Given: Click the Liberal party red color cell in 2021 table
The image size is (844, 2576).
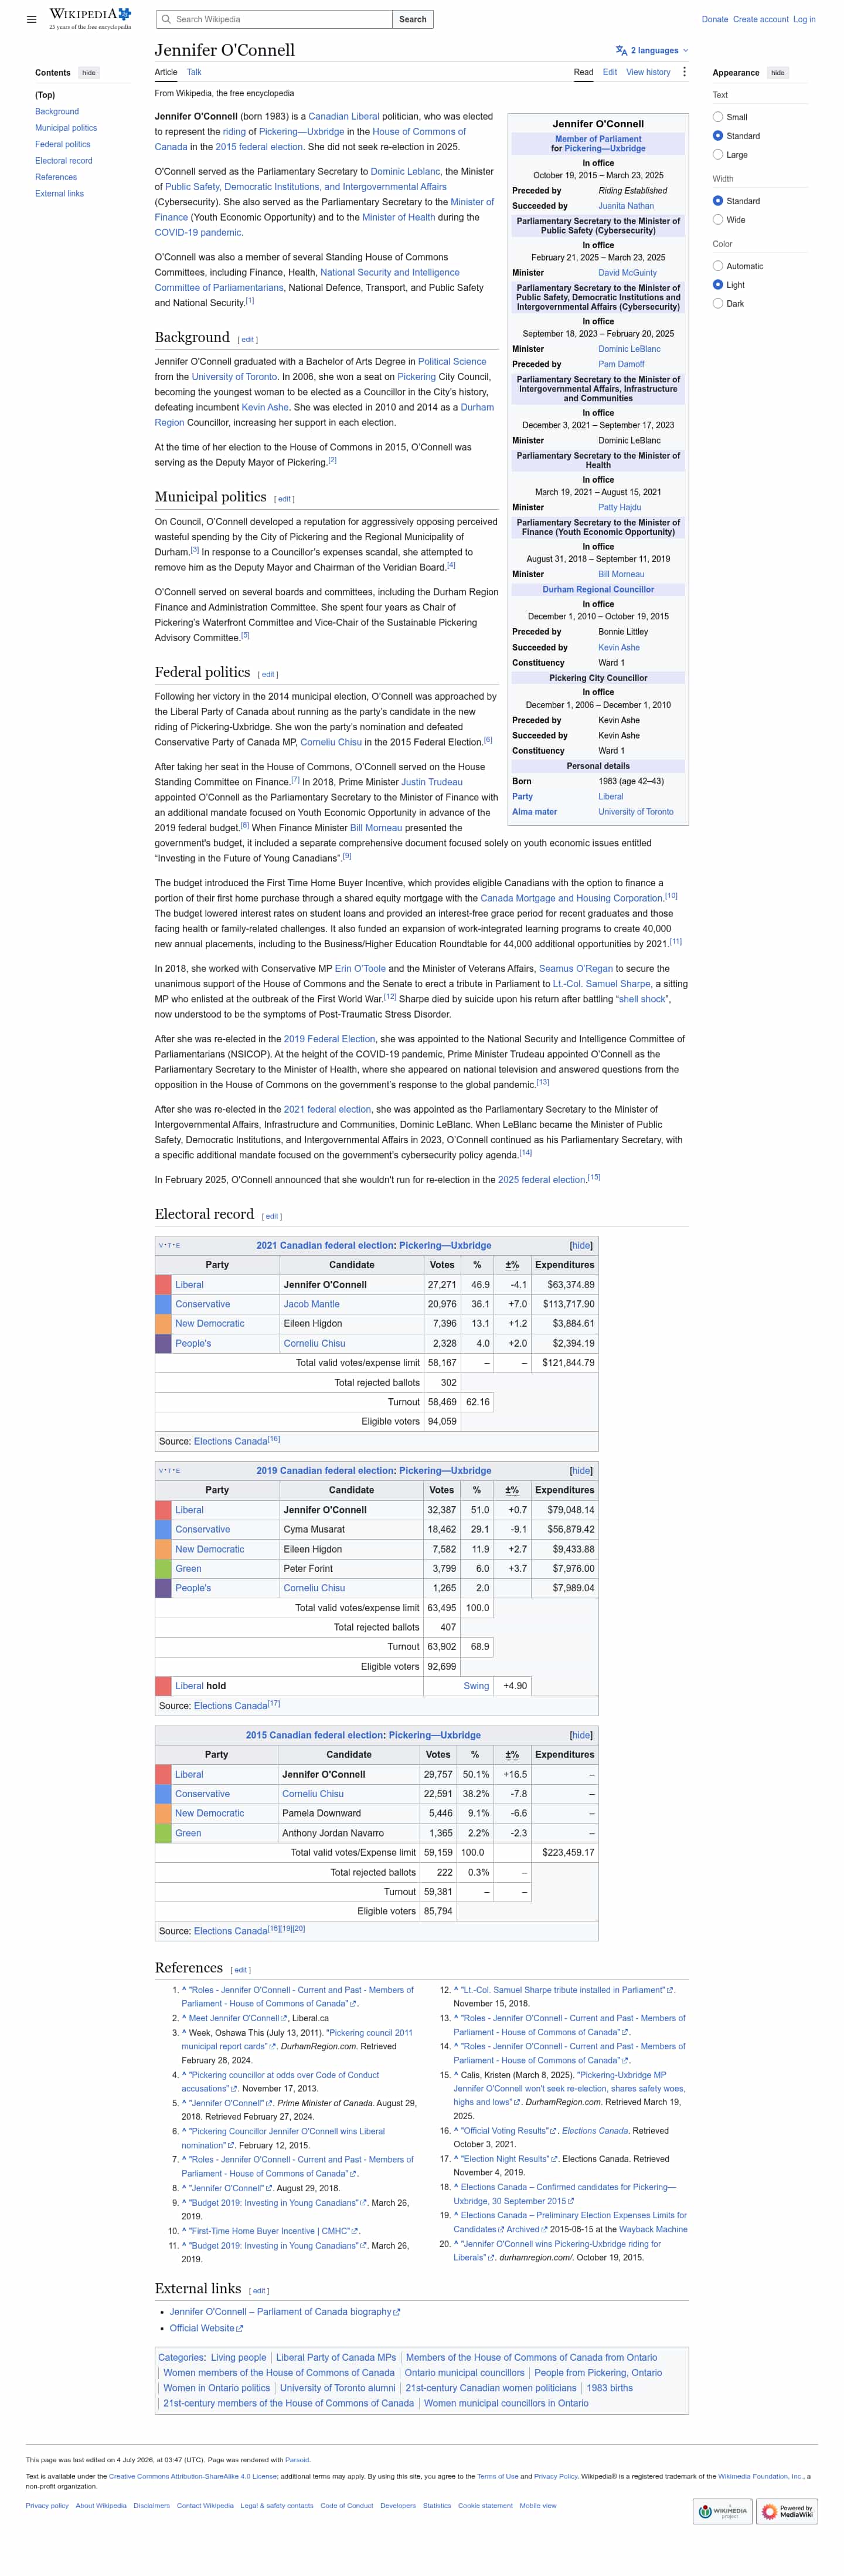Looking at the screenshot, I should (x=163, y=1285).
